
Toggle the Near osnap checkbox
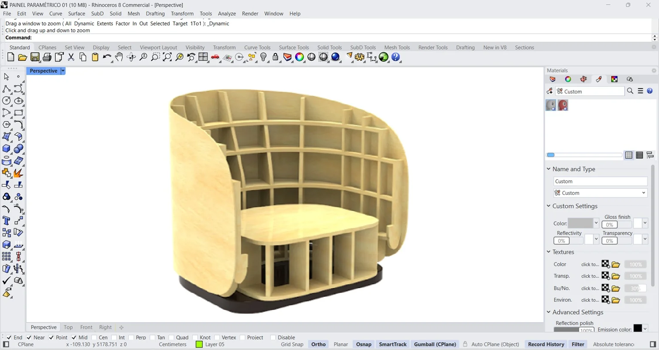click(x=29, y=338)
